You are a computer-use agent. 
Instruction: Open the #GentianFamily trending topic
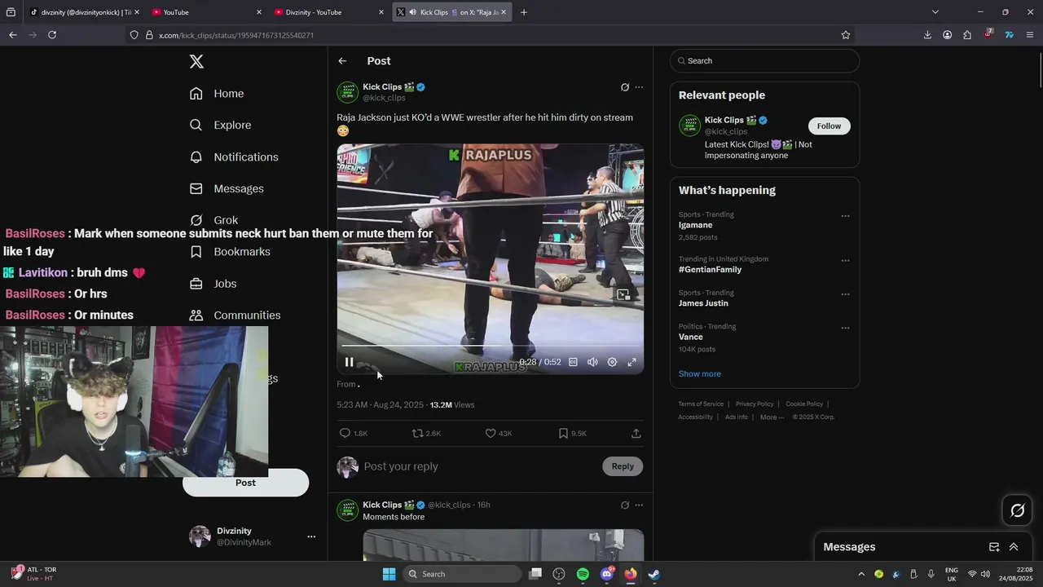tap(710, 270)
